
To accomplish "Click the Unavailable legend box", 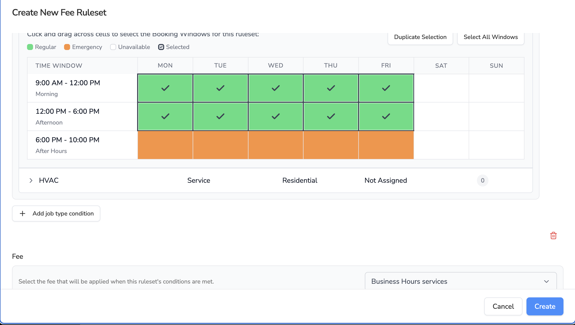I will tap(113, 47).
